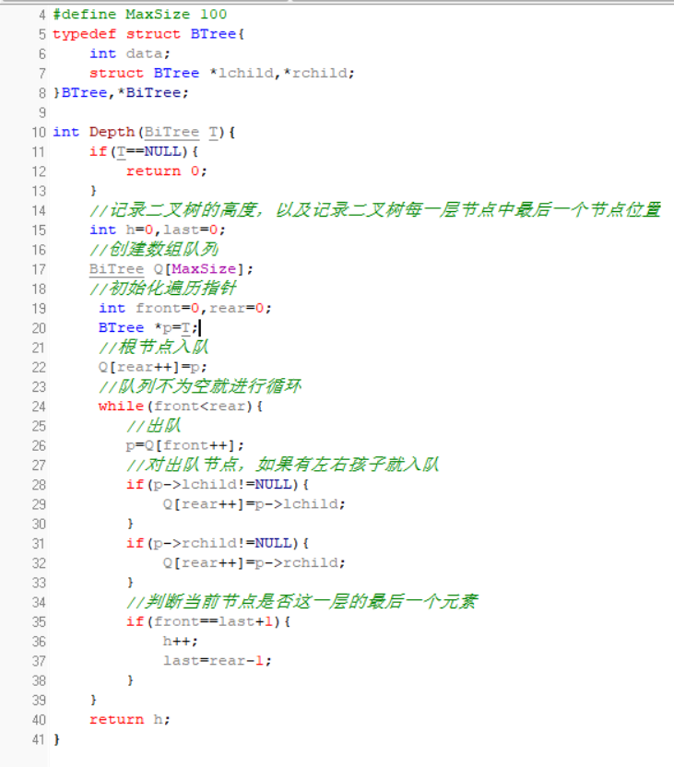The height and width of the screenshot is (767, 674).
Task: Click the 'int data;' declaration
Action: tap(130, 53)
